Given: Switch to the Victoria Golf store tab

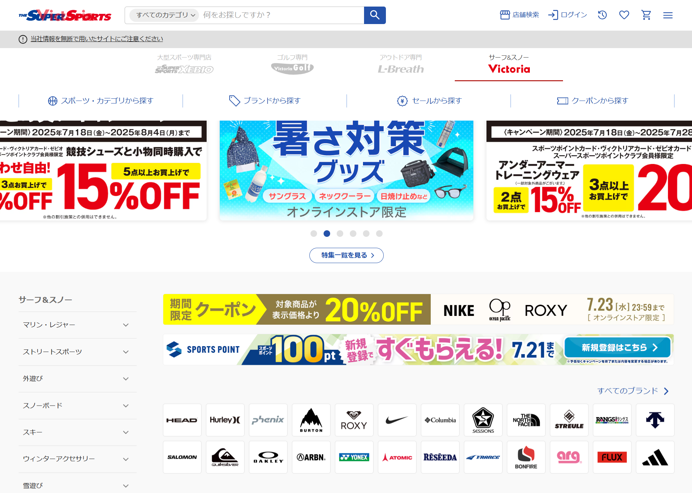Looking at the screenshot, I should (292, 64).
